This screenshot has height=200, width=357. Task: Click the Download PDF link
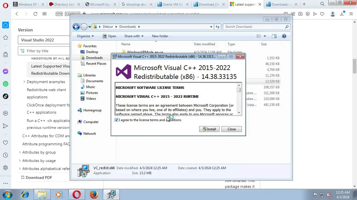point(36,177)
